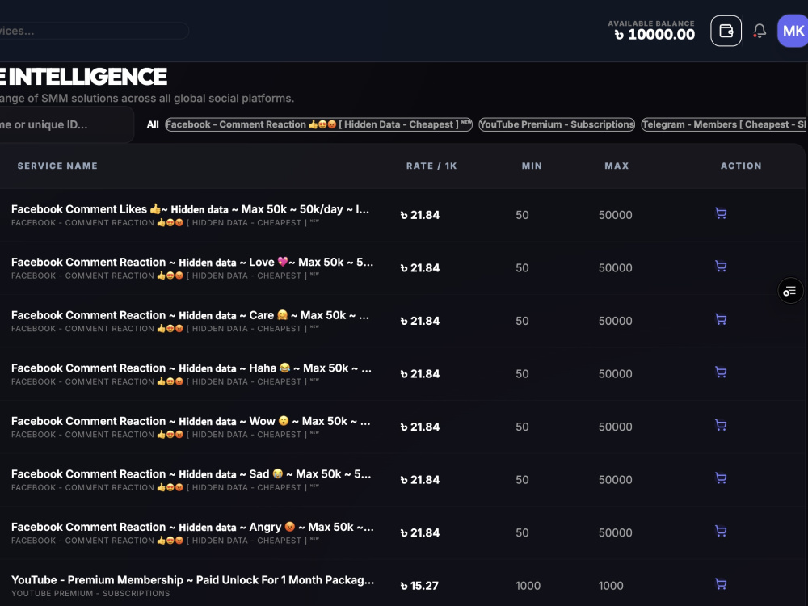The height and width of the screenshot is (606, 808).
Task: Add Facebook Comment Likes to cart
Action: (721, 213)
